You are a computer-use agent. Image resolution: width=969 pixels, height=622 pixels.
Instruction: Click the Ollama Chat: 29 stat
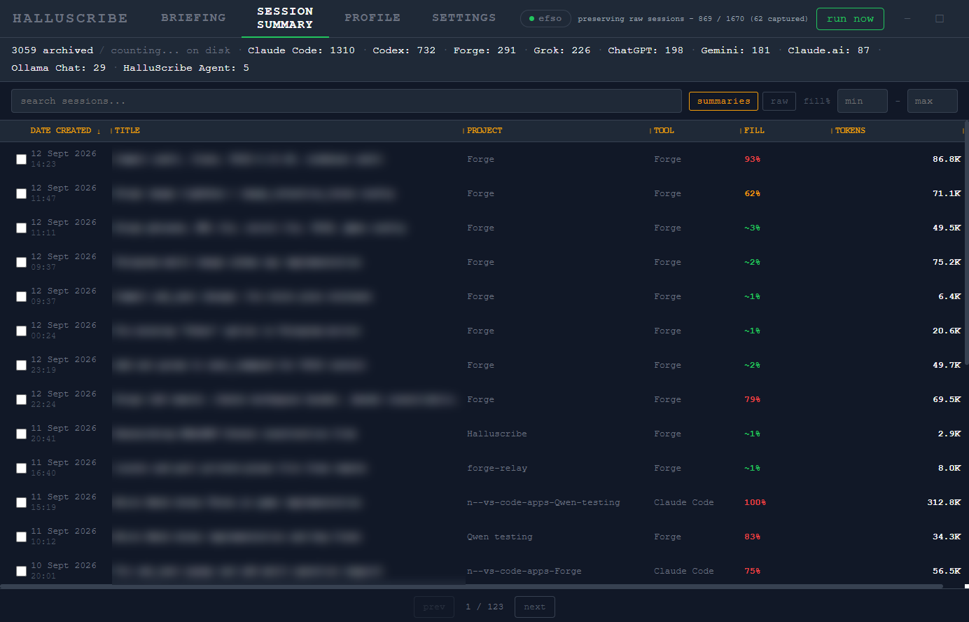point(58,68)
